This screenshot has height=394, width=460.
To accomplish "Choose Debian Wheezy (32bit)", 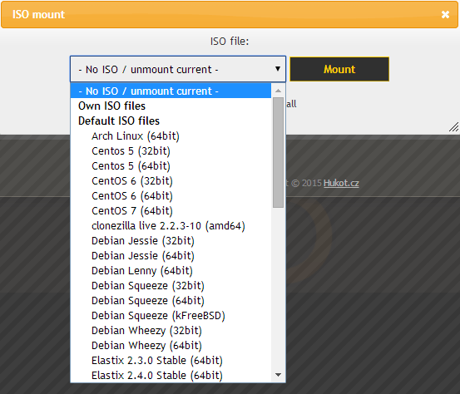I will [x=171, y=330].
